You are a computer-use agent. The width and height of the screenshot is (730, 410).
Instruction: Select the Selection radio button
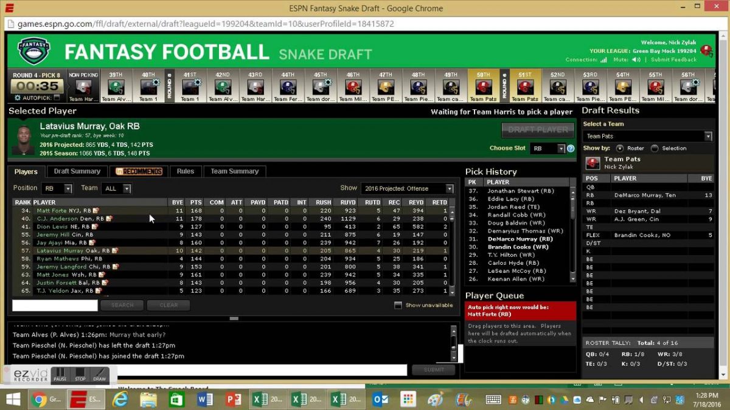(655, 148)
